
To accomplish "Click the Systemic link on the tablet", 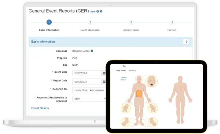I will pos(124,78).
